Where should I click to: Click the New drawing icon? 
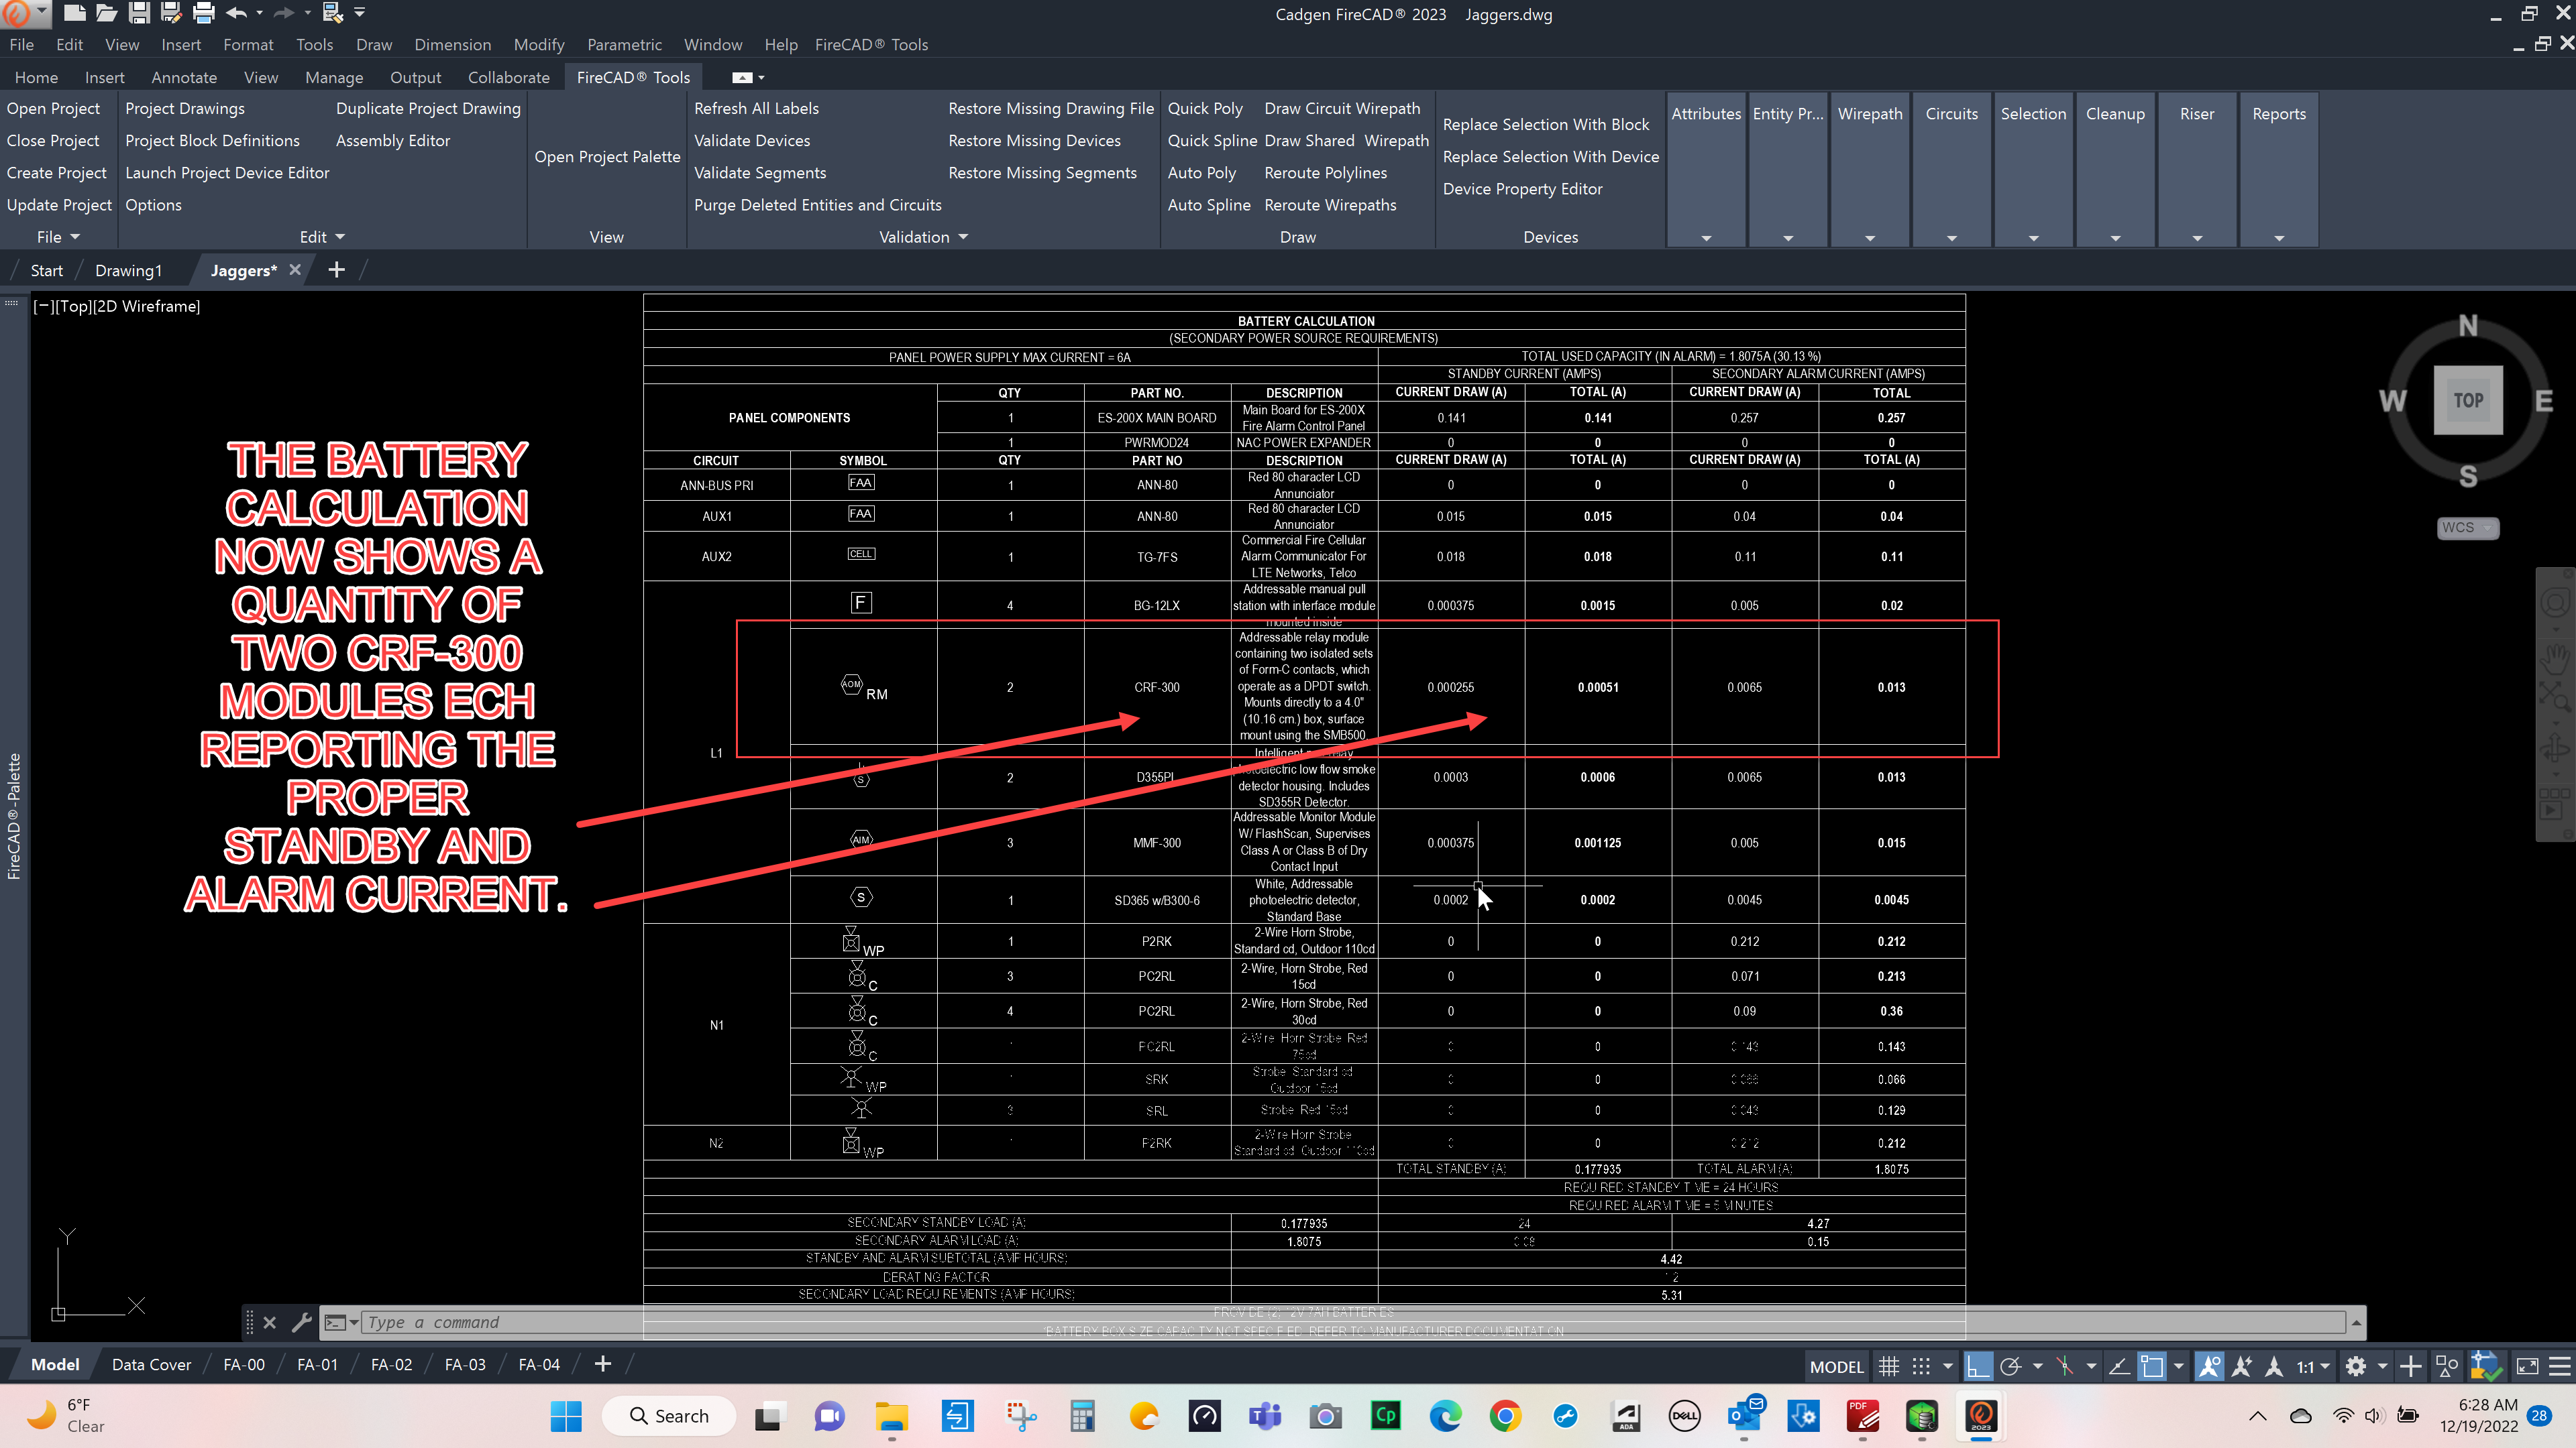(75, 13)
